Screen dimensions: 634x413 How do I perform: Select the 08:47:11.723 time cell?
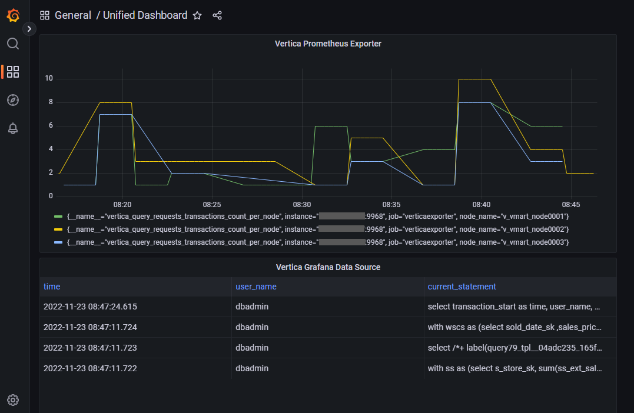pyautogui.click(x=135, y=348)
